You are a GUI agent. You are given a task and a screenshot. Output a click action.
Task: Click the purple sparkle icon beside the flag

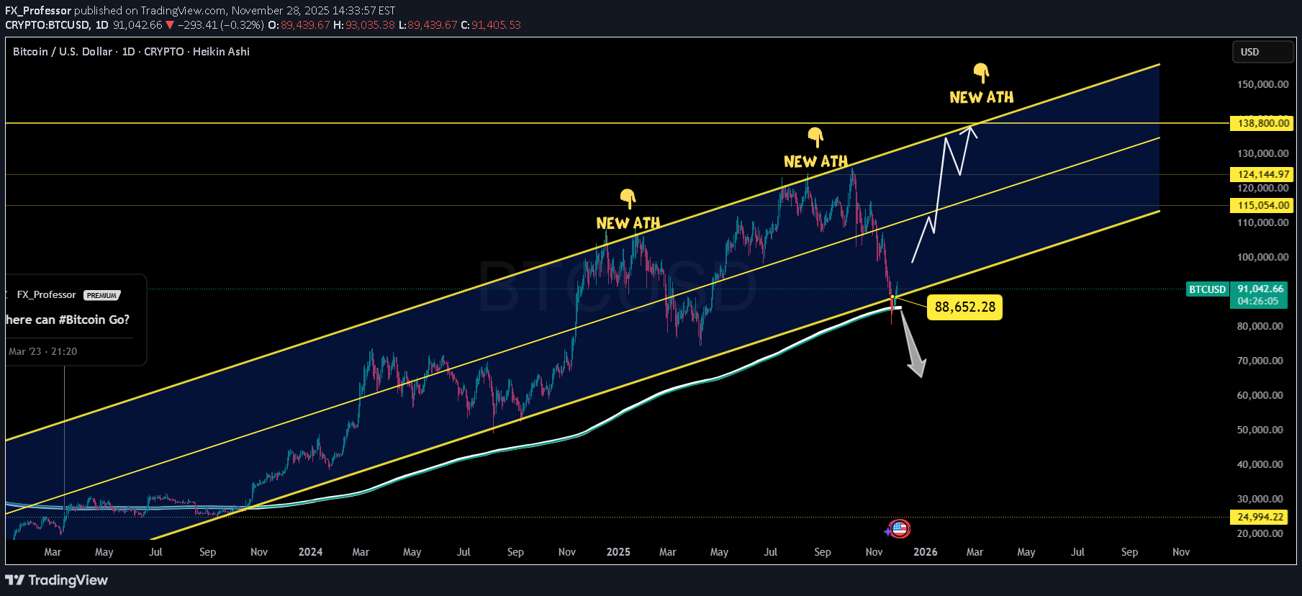tap(887, 531)
